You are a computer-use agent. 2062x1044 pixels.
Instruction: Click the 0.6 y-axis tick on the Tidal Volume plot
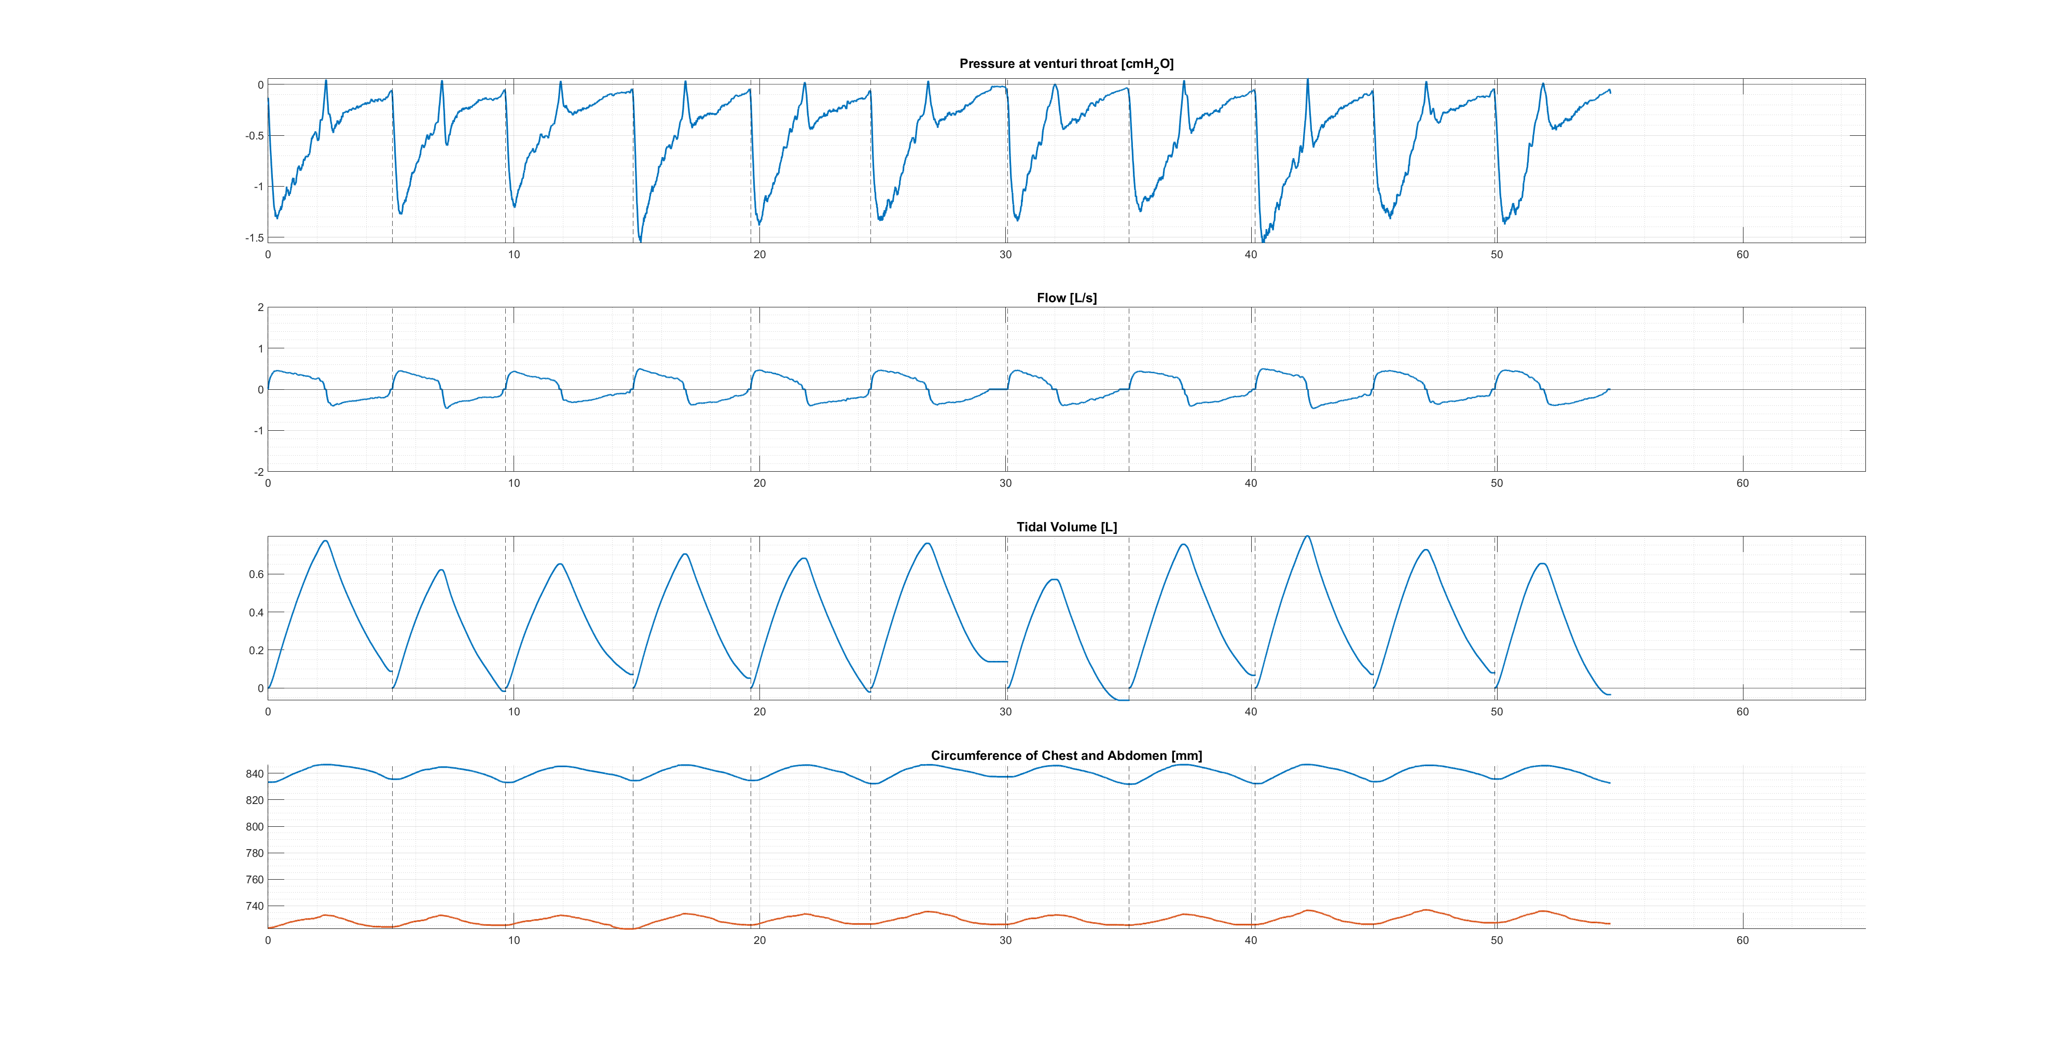coord(256,574)
